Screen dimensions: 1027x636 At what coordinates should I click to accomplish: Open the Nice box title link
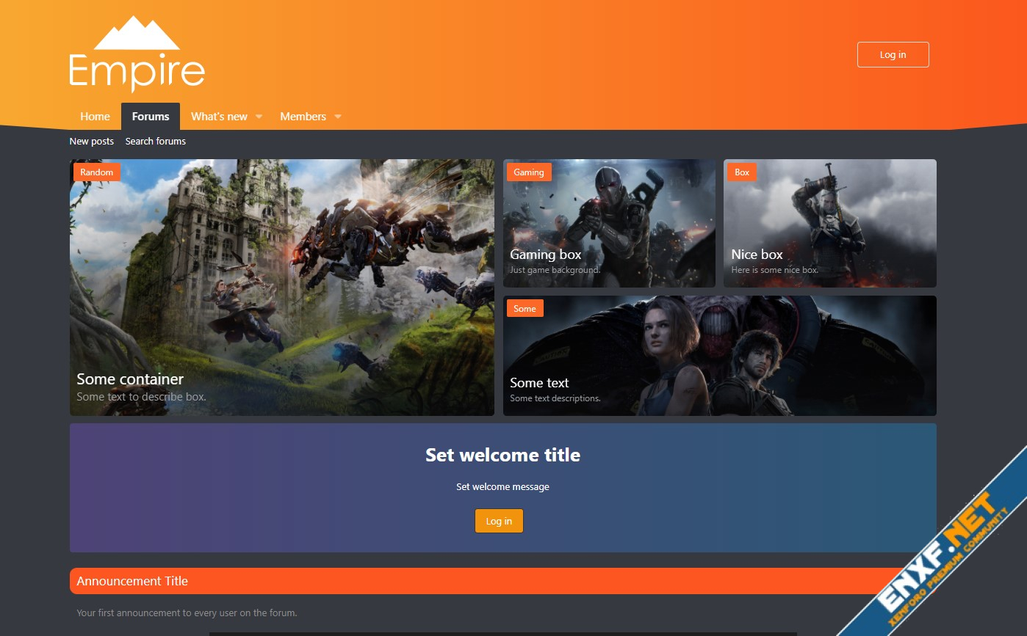coord(757,255)
